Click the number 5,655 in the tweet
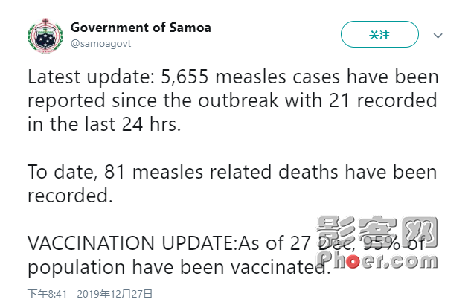 tap(185, 77)
